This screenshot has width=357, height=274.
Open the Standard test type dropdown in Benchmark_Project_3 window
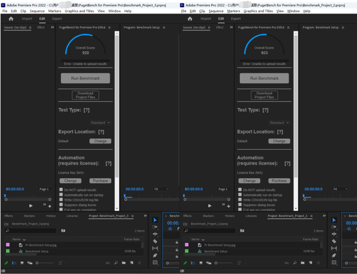pyautogui.click(x=100, y=123)
